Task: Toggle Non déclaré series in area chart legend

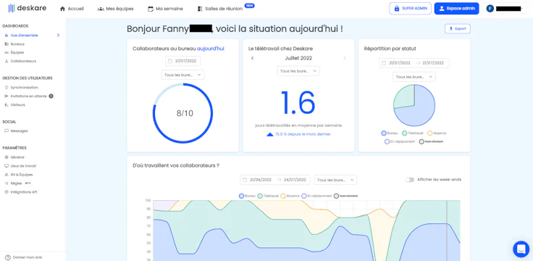Action: coord(345,196)
